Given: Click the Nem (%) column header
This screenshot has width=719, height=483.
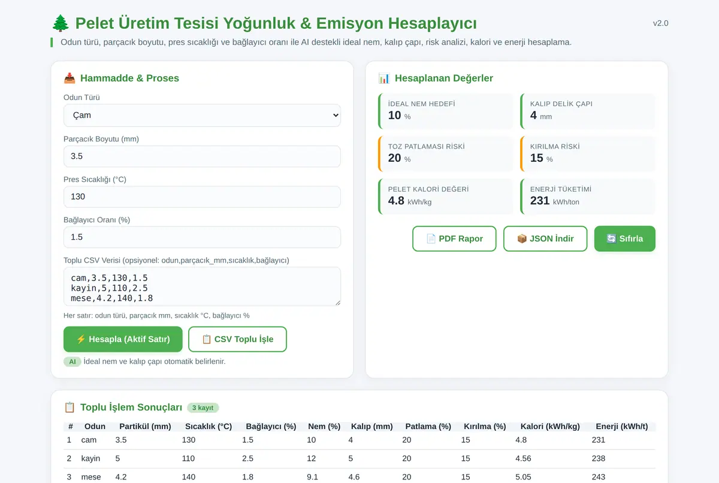Looking at the screenshot, I should click(324, 427).
